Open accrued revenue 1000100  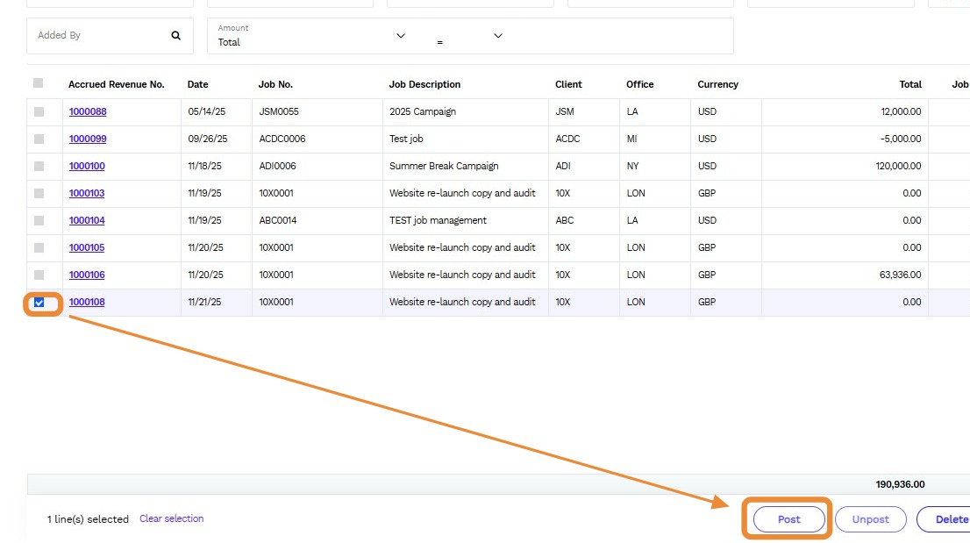[87, 167]
